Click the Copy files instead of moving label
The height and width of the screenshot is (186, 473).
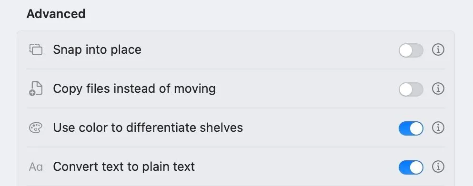pos(134,88)
